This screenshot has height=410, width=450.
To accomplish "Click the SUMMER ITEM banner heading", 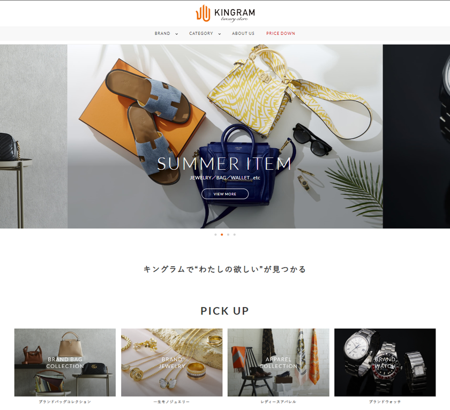I will pyautogui.click(x=224, y=164).
